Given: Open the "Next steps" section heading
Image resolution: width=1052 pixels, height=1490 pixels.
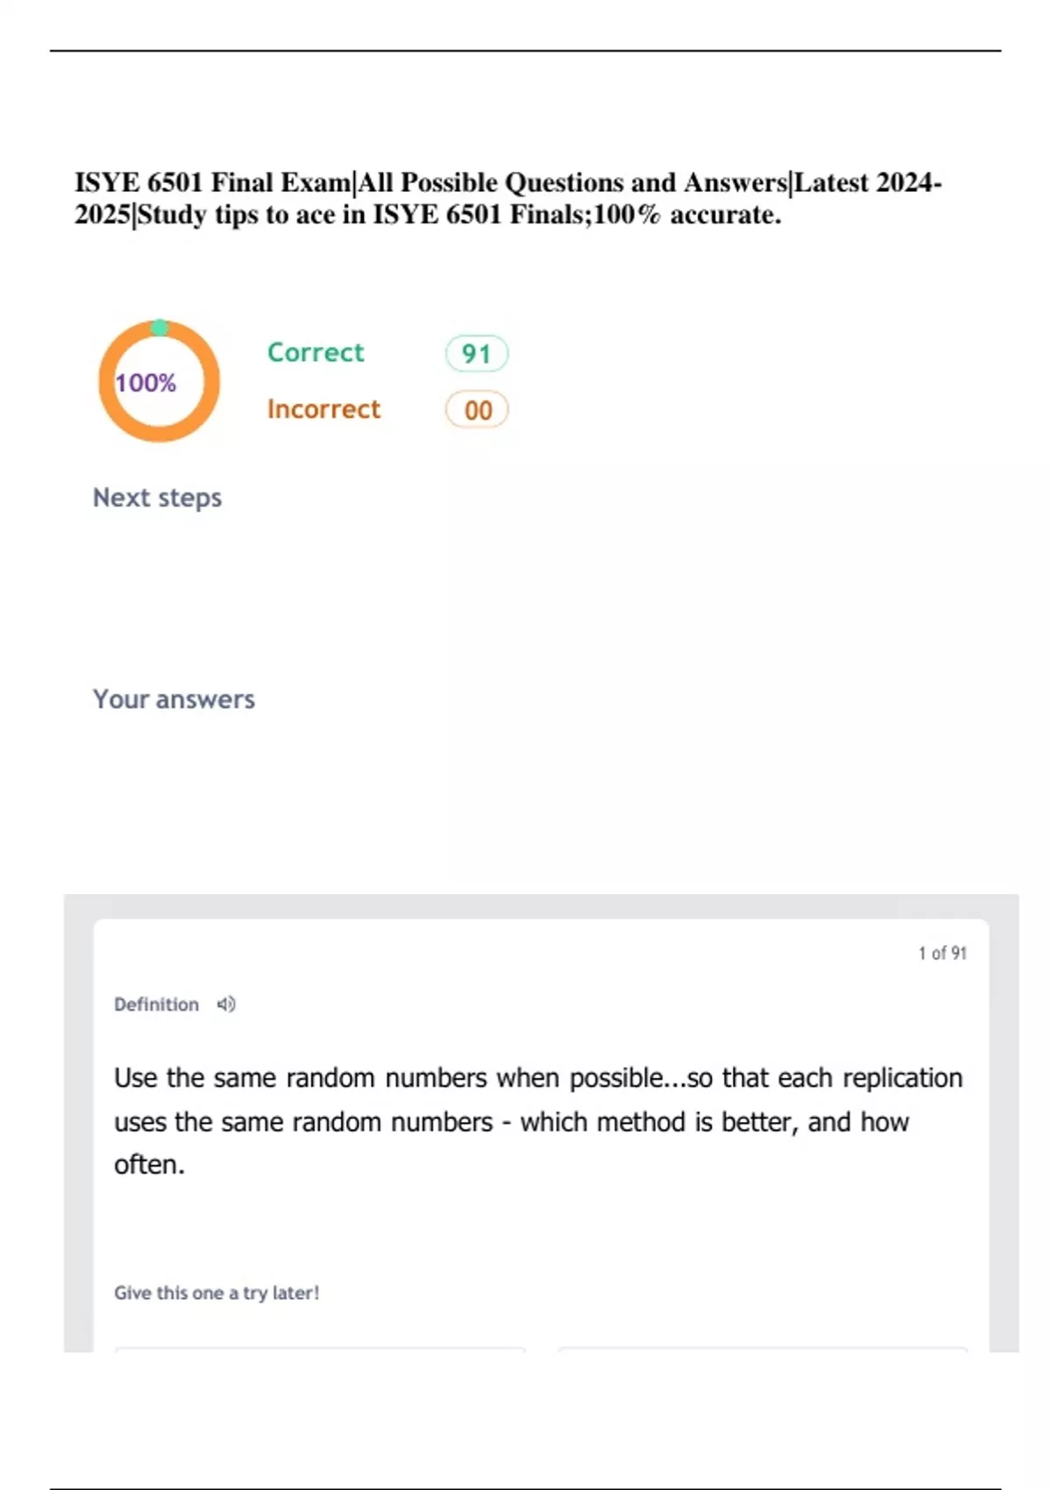Looking at the screenshot, I should (x=158, y=498).
